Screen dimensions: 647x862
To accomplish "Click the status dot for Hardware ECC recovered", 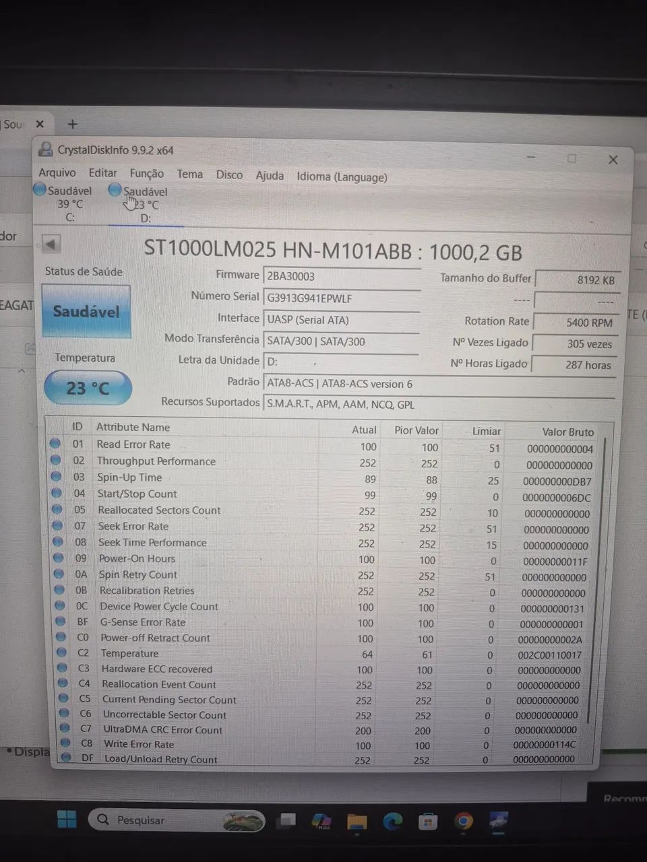I will coord(63,668).
